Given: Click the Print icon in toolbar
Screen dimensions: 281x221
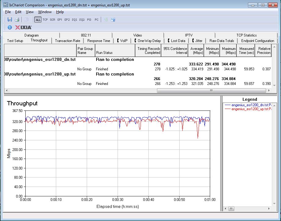Looking at the screenshot, I should 17,19.
